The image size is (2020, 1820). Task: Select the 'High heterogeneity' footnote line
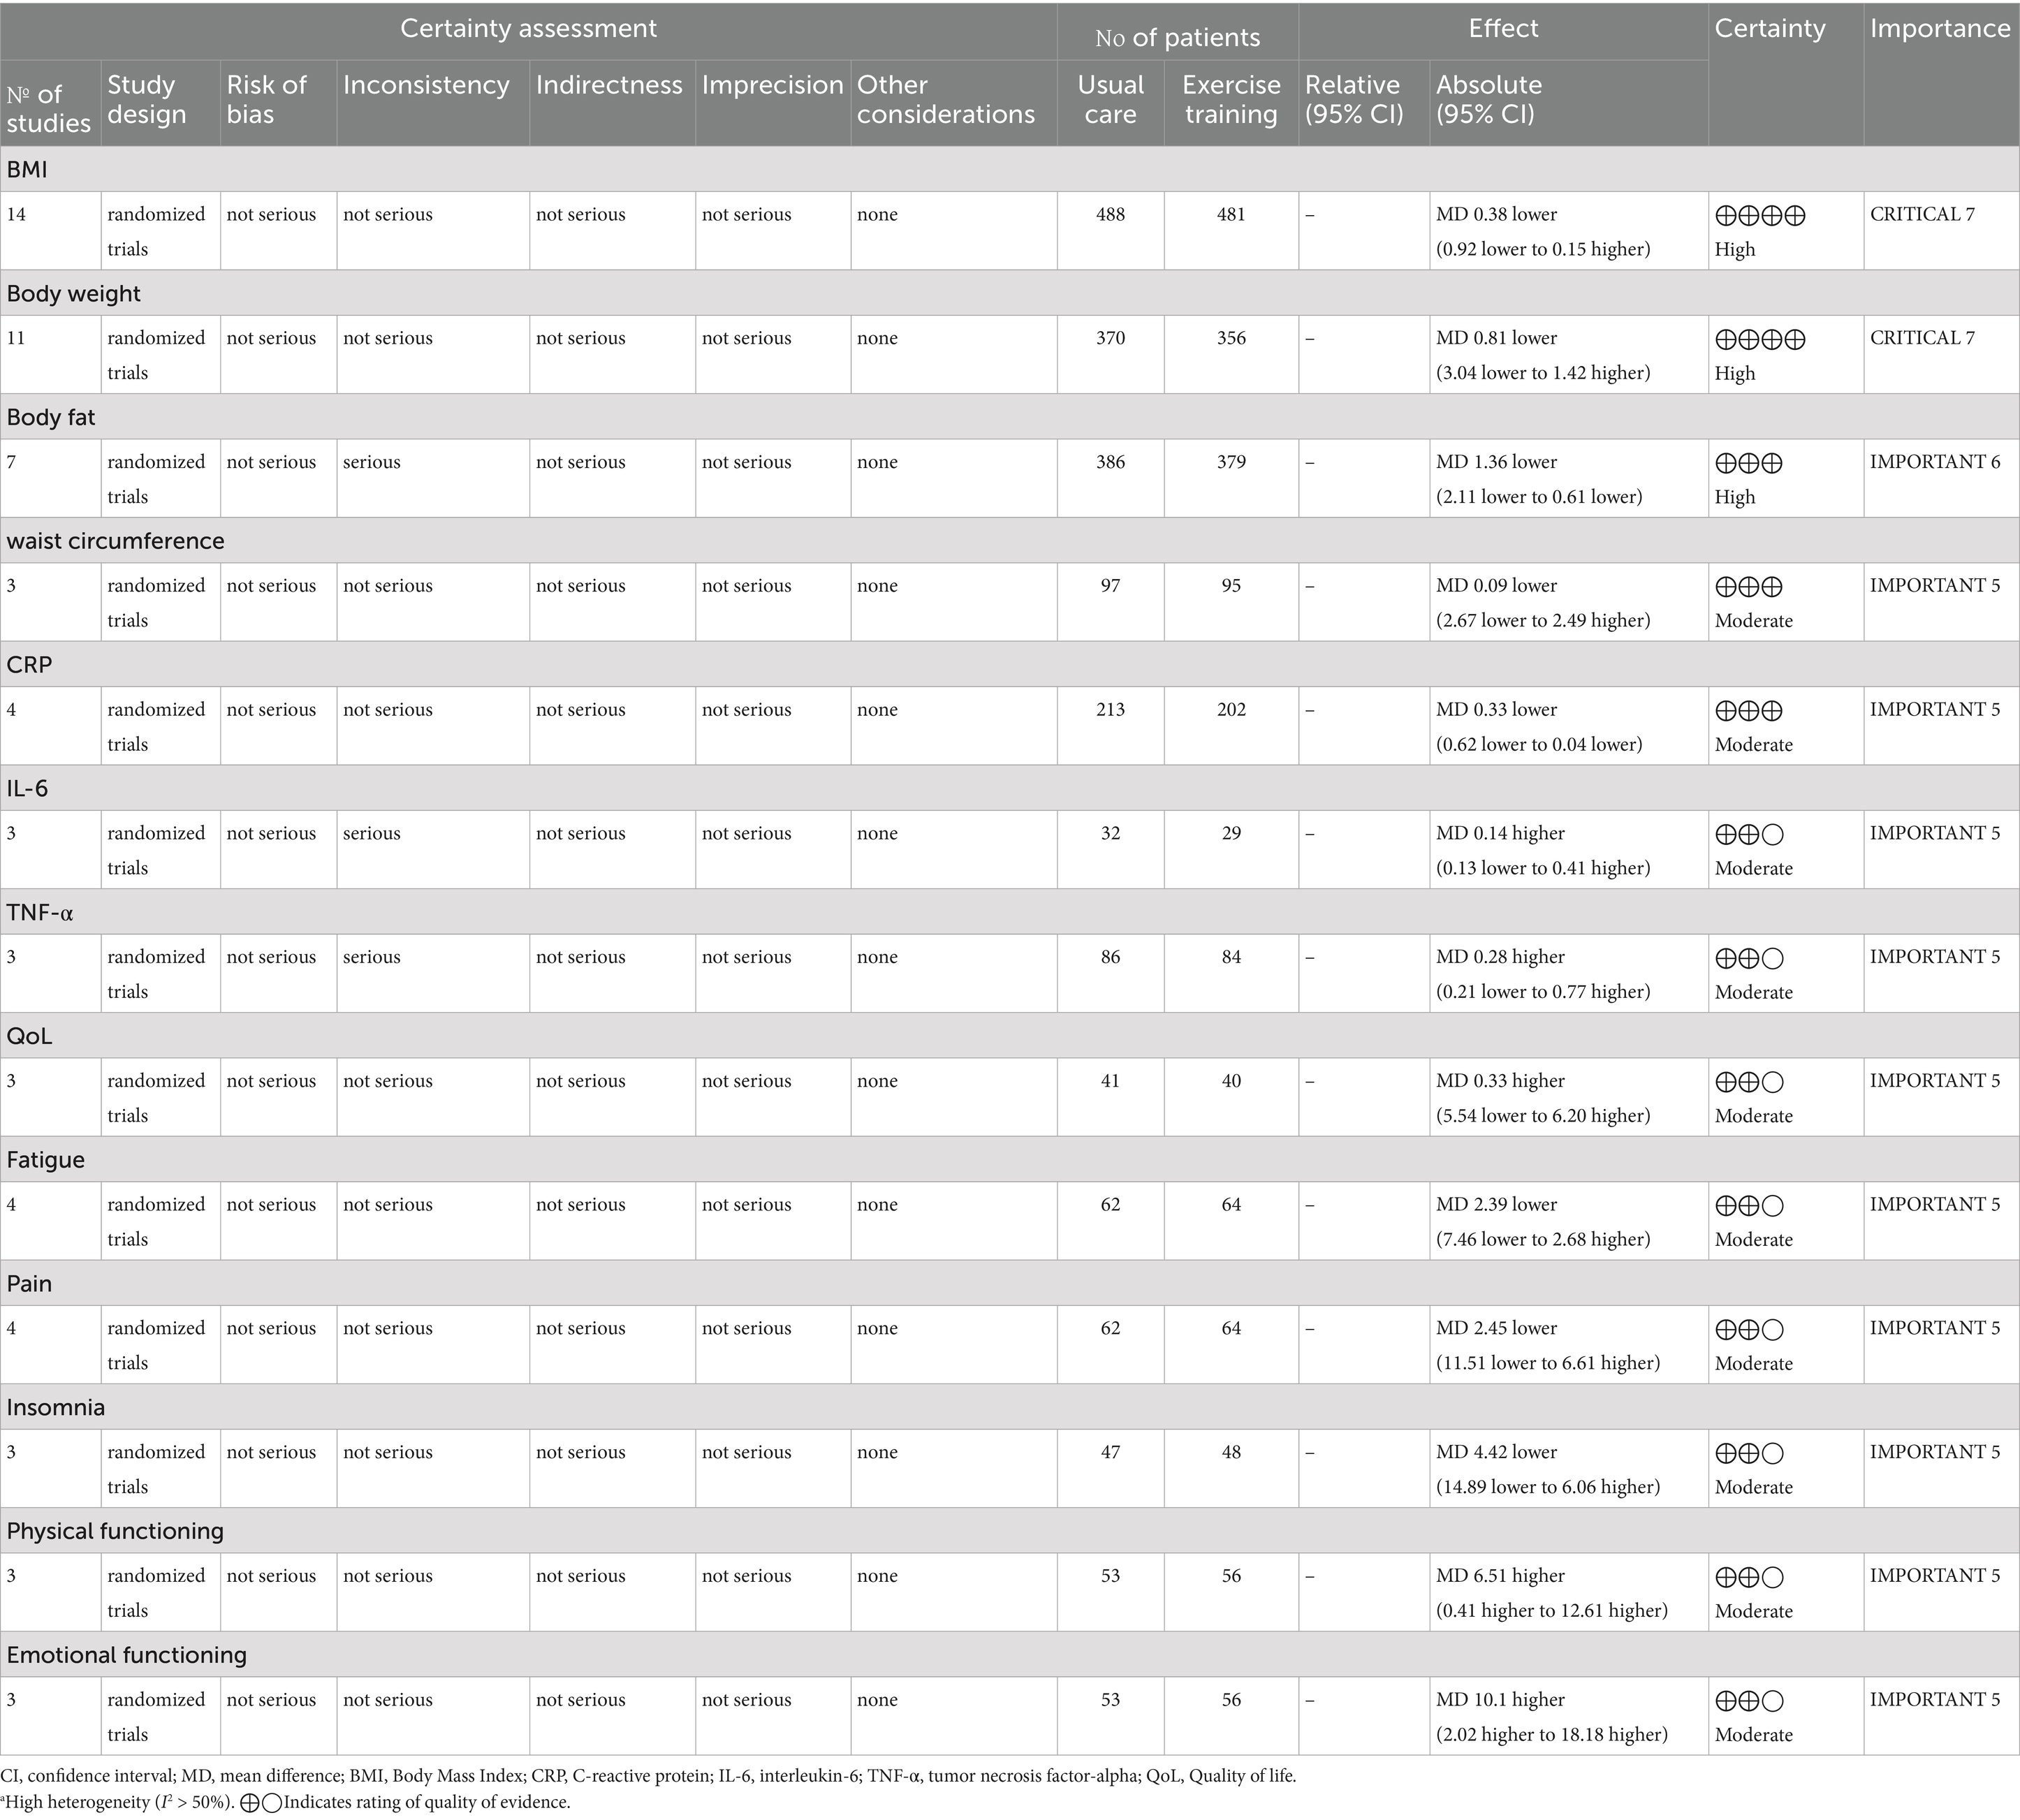coord(285,1802)
